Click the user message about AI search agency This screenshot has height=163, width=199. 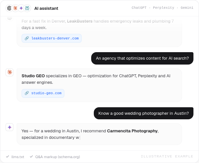[142, 58]
